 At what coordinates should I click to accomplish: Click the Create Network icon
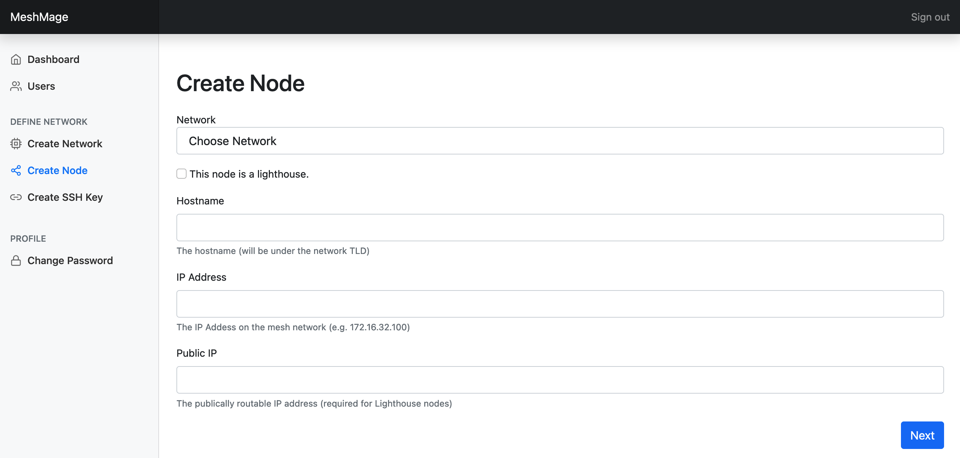point(16,143)
